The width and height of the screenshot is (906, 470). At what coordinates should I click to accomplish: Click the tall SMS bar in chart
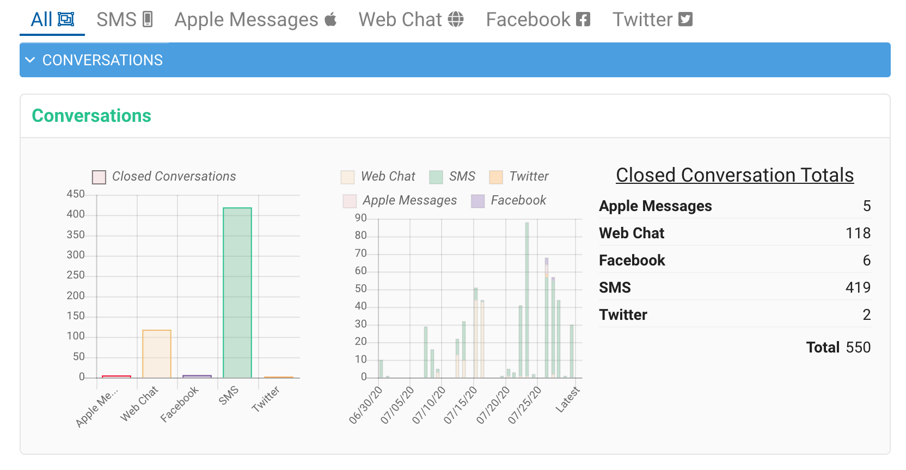237,293
